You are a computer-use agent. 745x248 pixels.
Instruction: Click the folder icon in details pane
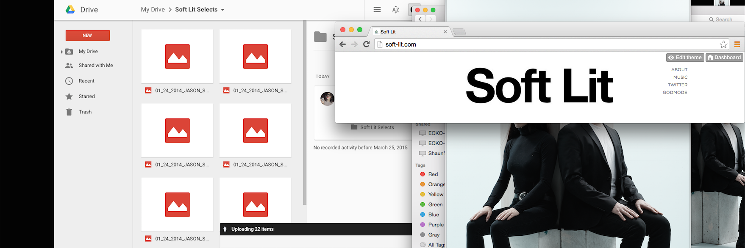coord(320,37)
